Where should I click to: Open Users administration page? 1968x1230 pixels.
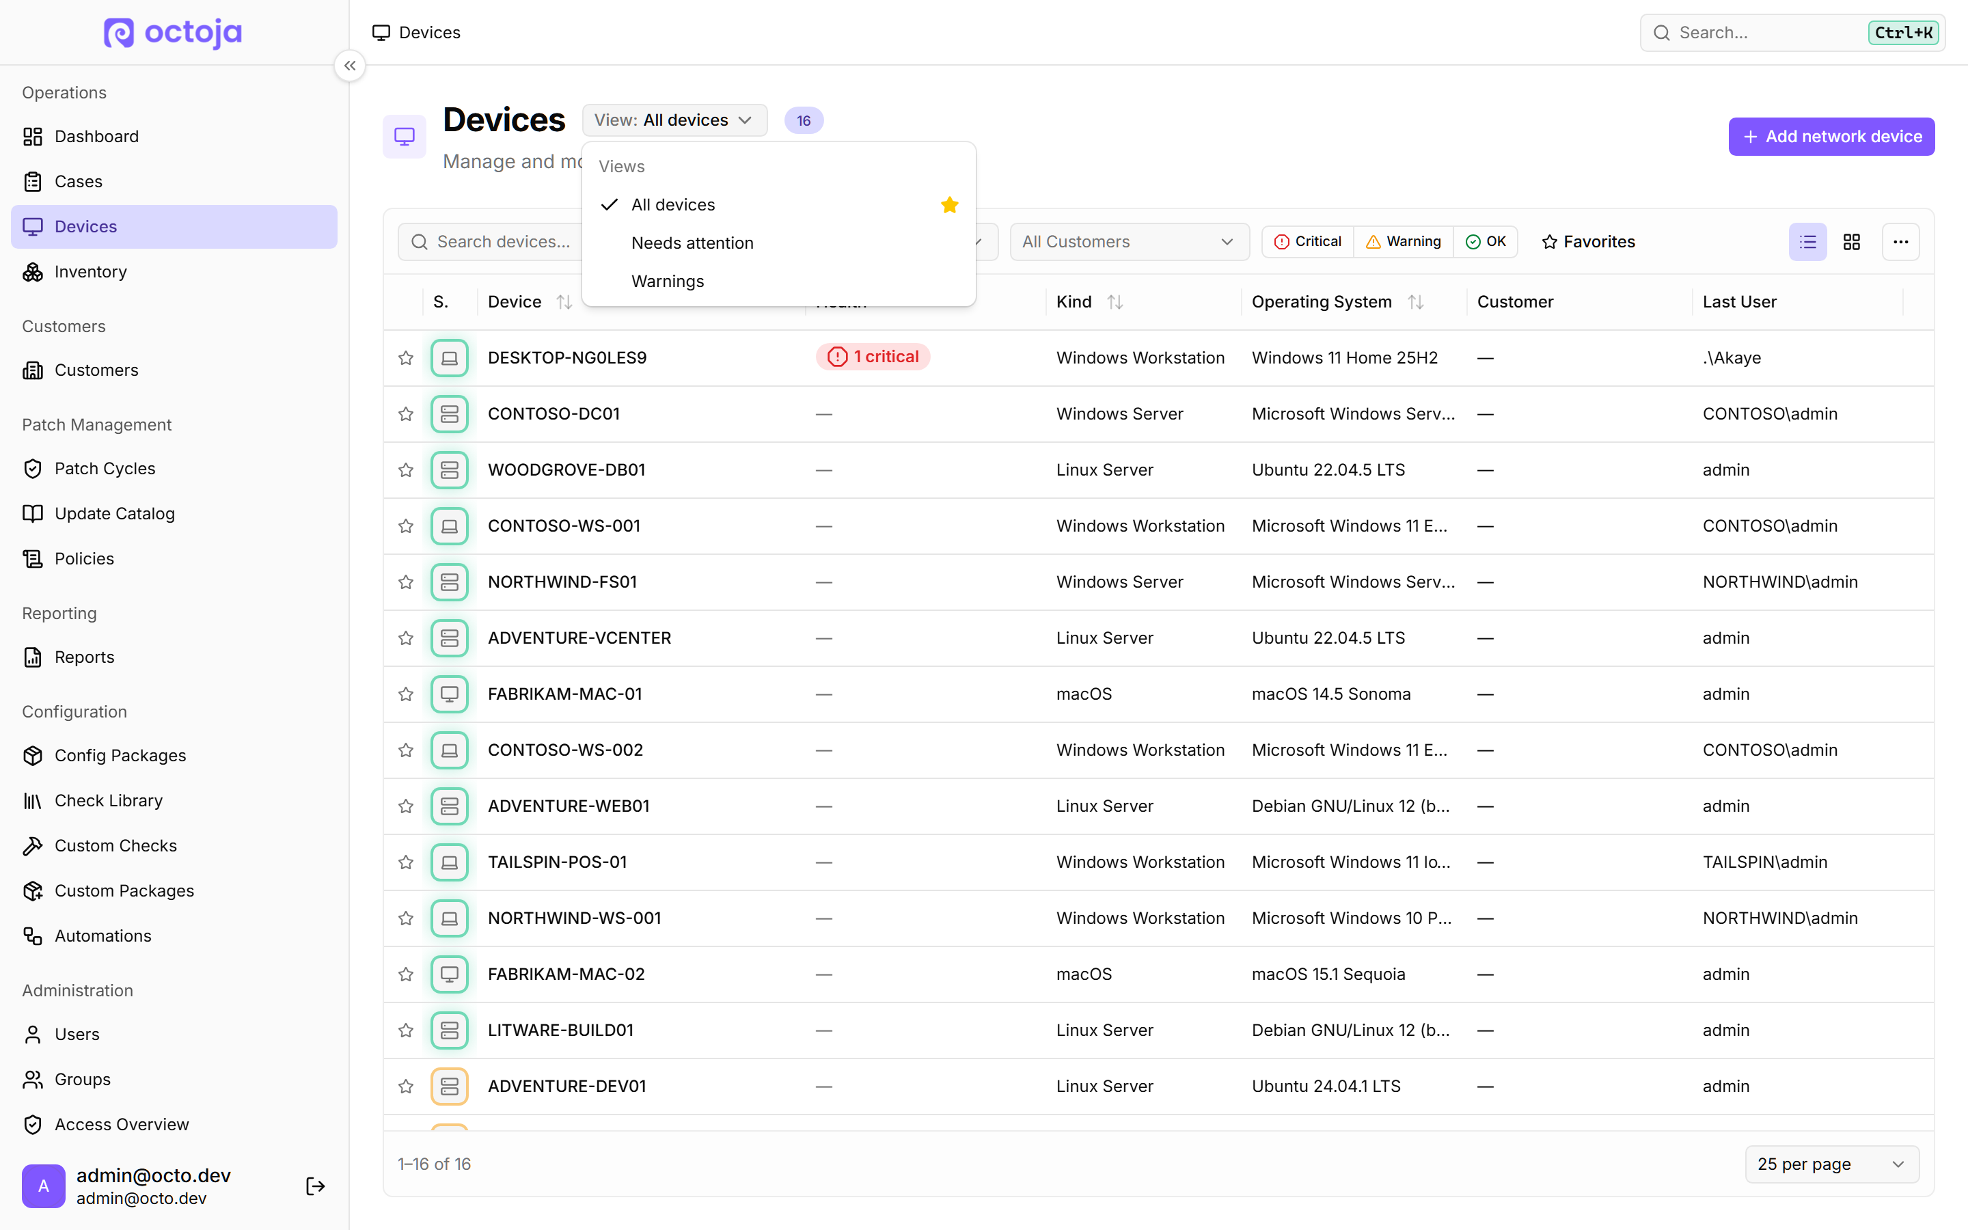(174, 1035)
